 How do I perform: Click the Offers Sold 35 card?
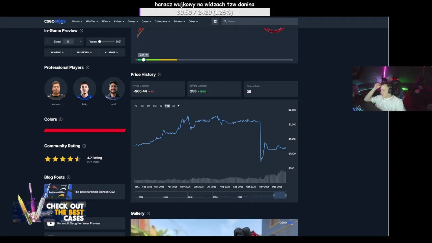[271, 89]
